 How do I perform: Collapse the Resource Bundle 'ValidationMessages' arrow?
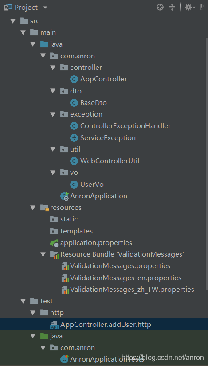(x=43, y=254)
